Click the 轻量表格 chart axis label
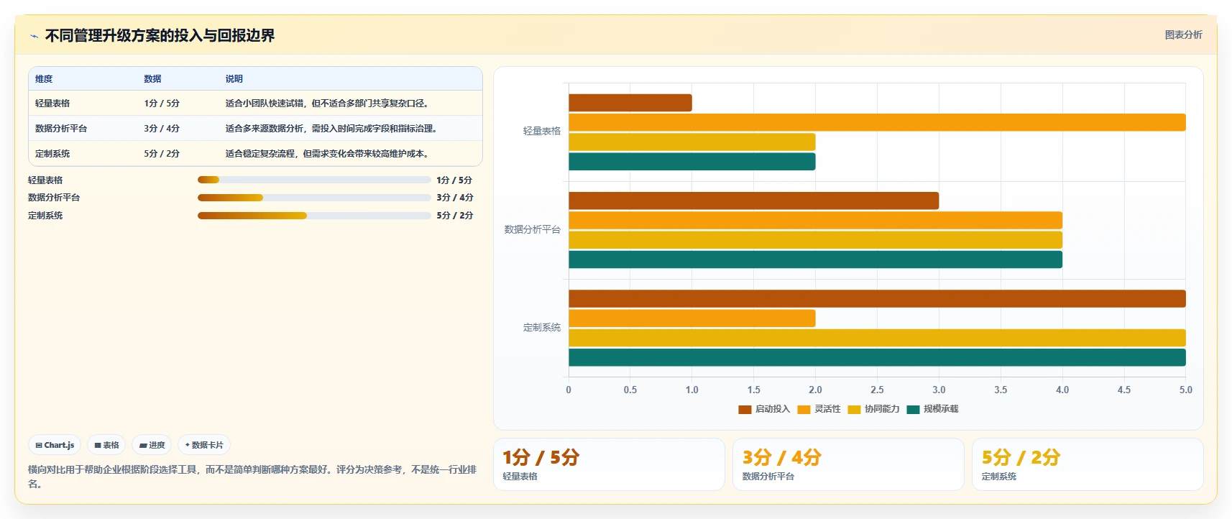Screen dimensions: 1232x519 click(x=542, y=132)
